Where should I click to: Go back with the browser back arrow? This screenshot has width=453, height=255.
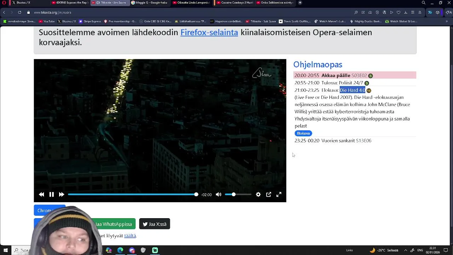(4, 12)
